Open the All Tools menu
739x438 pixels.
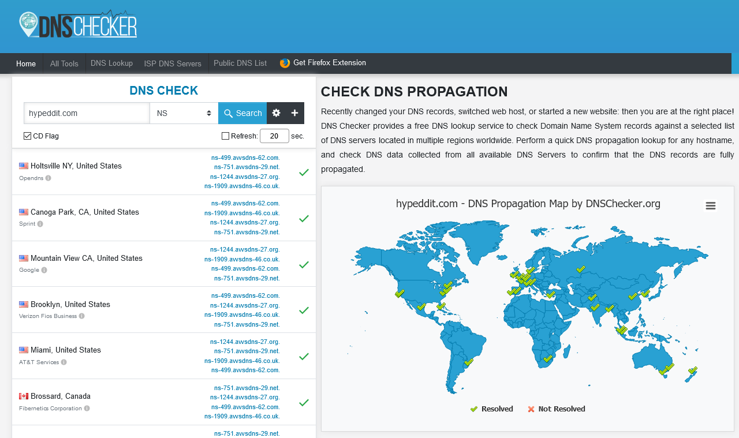click(x=64, y=63)
